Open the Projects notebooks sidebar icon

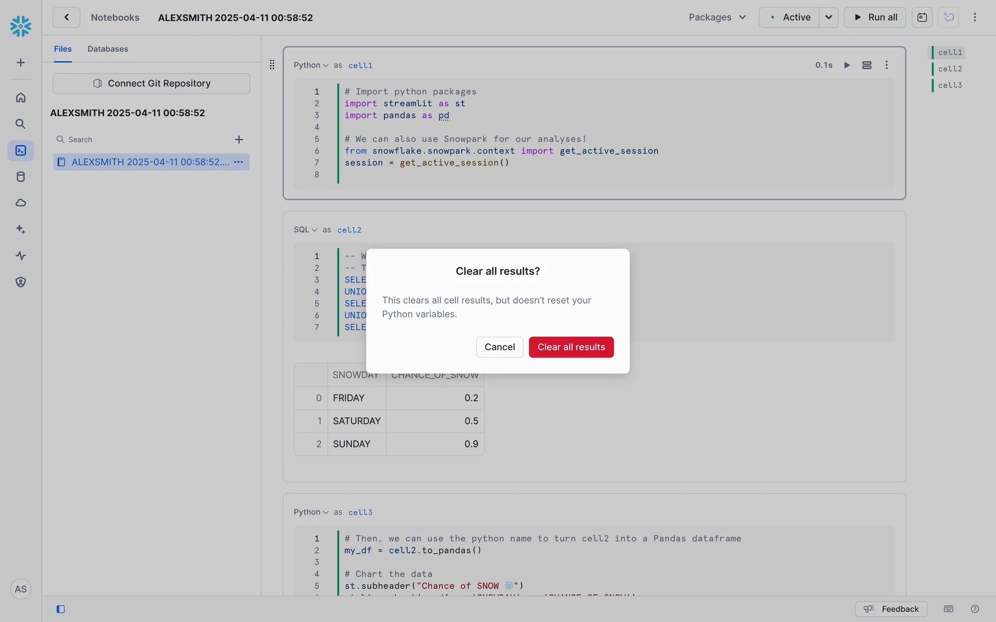(21, 150)
